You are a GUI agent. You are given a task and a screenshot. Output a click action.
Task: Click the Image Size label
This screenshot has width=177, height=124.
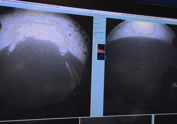99,33
